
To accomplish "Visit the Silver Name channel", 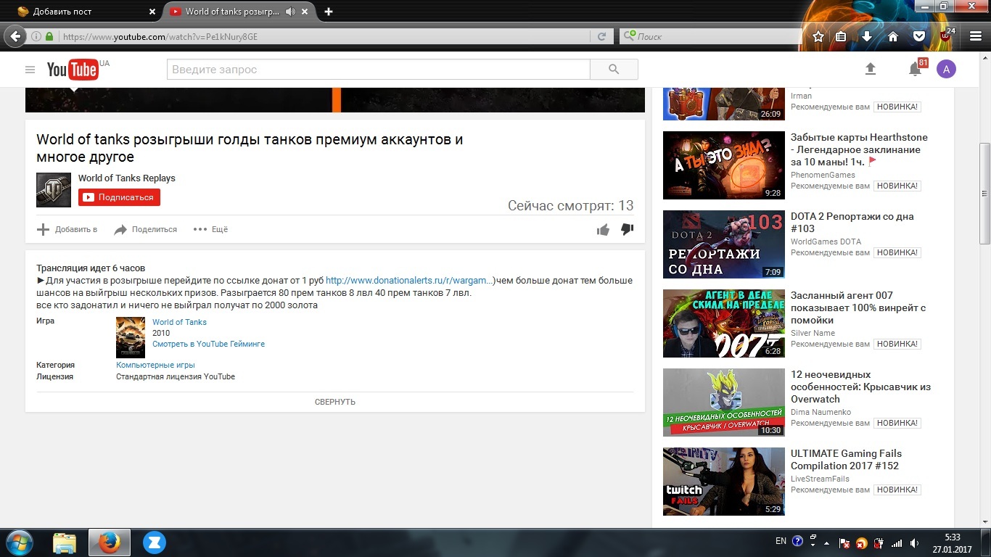I will [x=813, y=333].
